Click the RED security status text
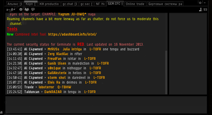 click(x=81, y=44)
